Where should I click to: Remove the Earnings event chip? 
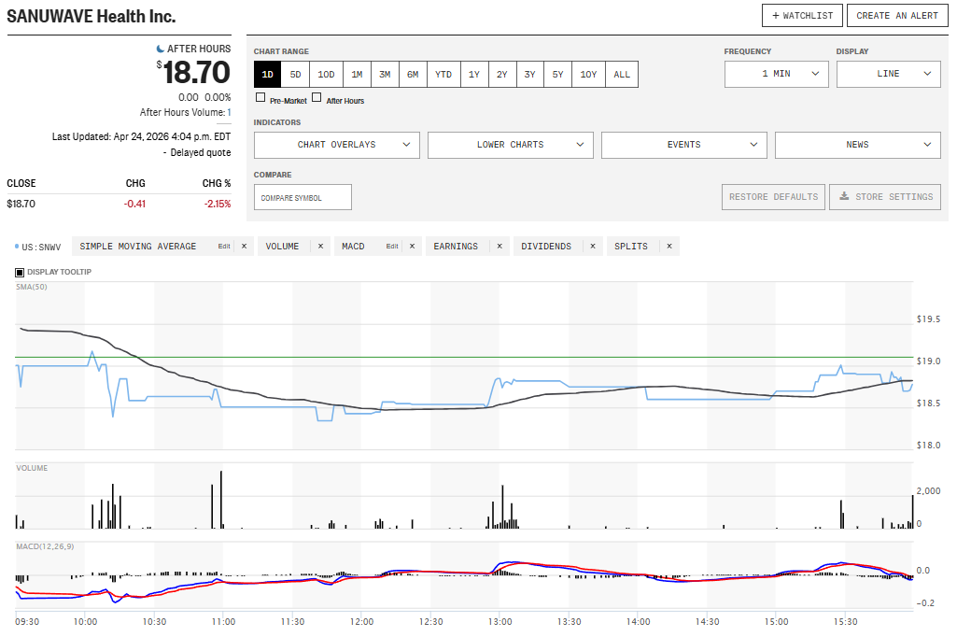tap(499, 247)
